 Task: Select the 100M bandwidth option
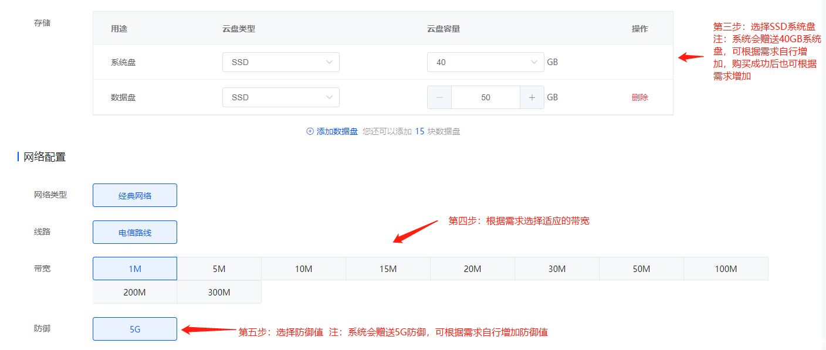[726, 269]
